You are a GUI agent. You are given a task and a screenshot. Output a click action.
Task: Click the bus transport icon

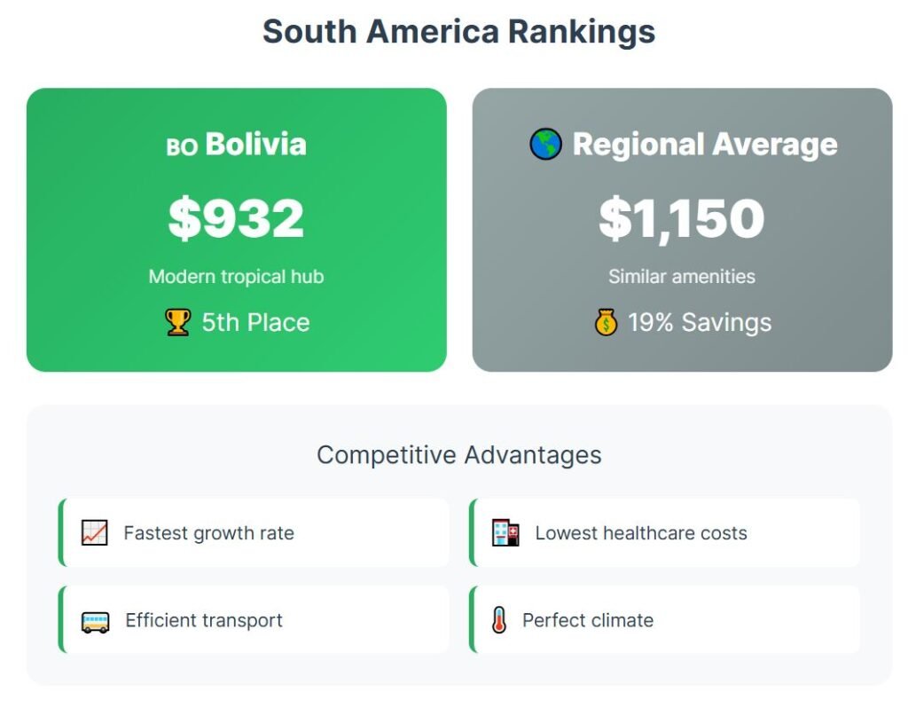point(95,621)
